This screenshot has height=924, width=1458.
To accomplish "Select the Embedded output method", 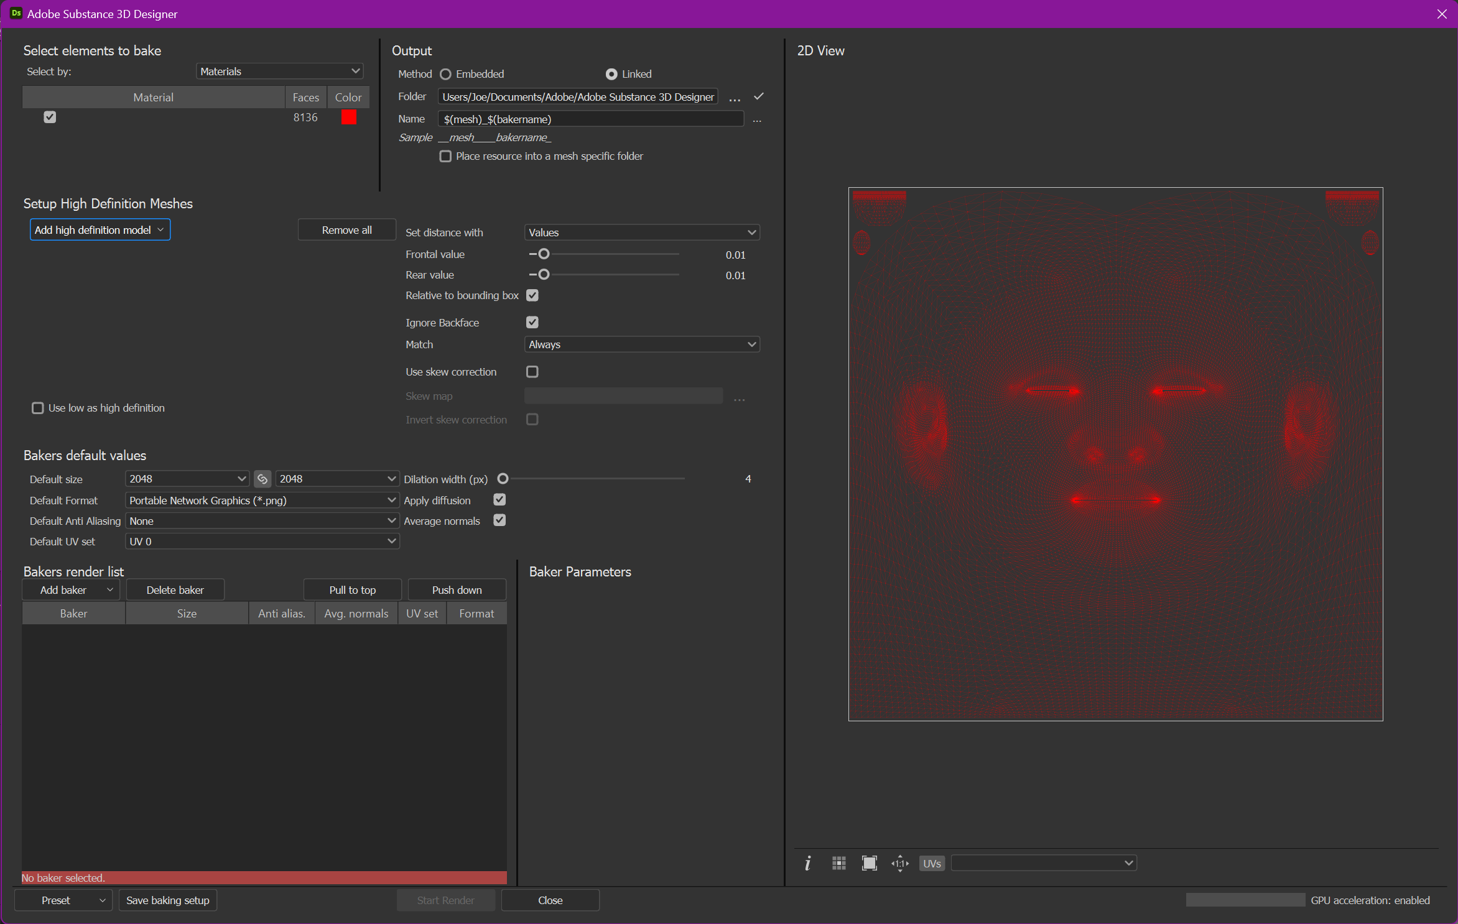I will tap(445, 74).
